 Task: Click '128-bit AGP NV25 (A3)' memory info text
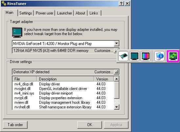(x=51, y=51)
